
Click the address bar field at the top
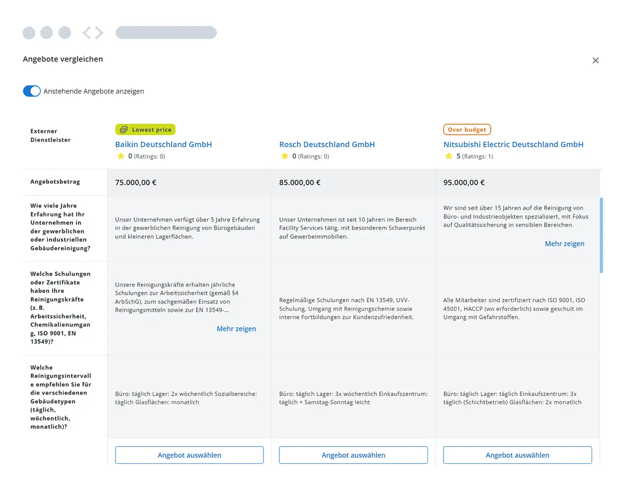[166, 33]
